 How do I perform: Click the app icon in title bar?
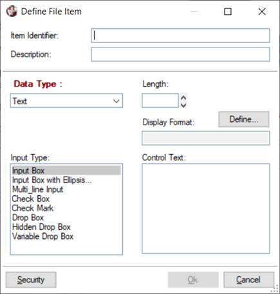(x=12, y=12)
